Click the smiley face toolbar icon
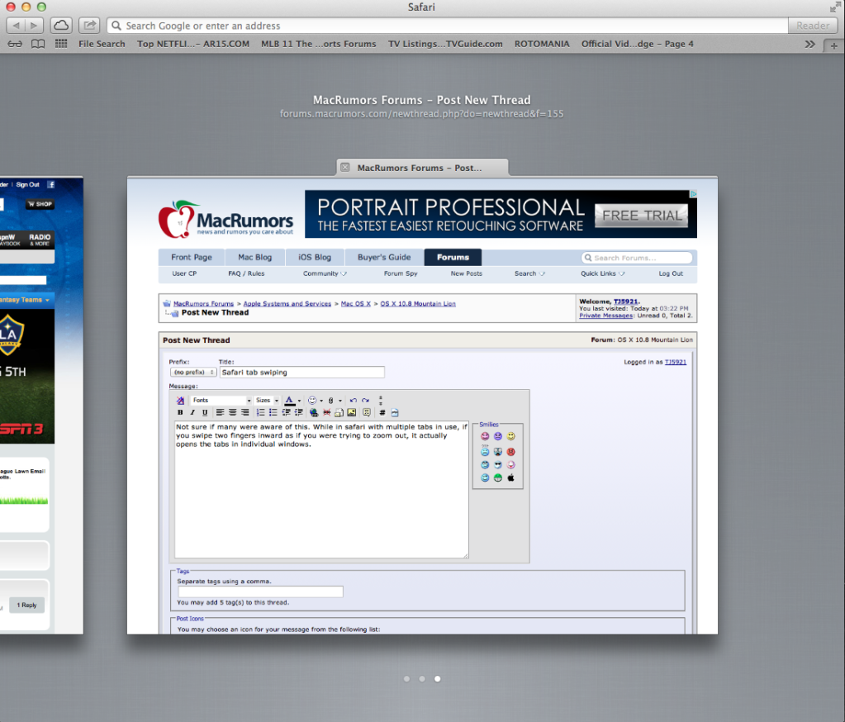Screen dimensions: 845x722 [x=312, y=401]
